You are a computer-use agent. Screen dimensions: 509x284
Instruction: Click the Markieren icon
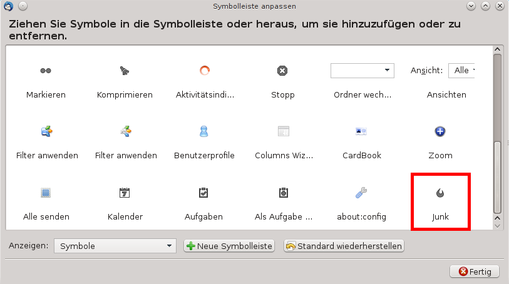pos(46,71)
